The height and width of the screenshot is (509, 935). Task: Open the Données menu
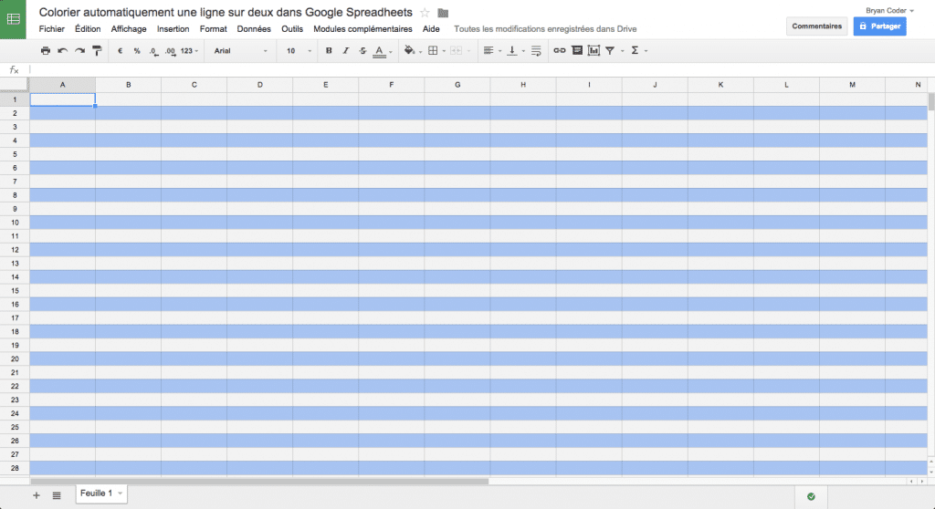tap(254, 28)
